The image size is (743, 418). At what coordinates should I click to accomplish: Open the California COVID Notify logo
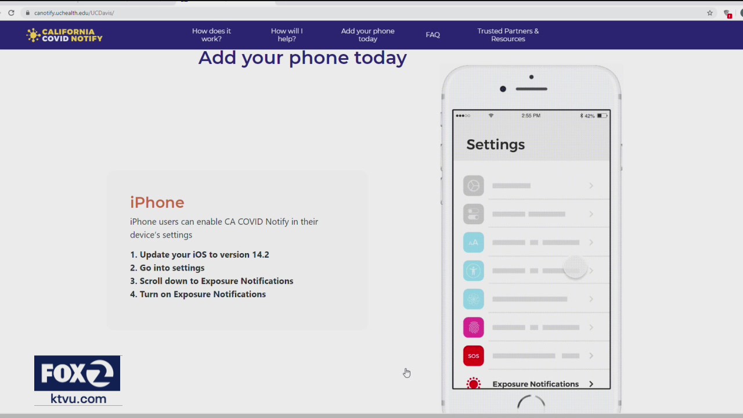click(64, 35)
